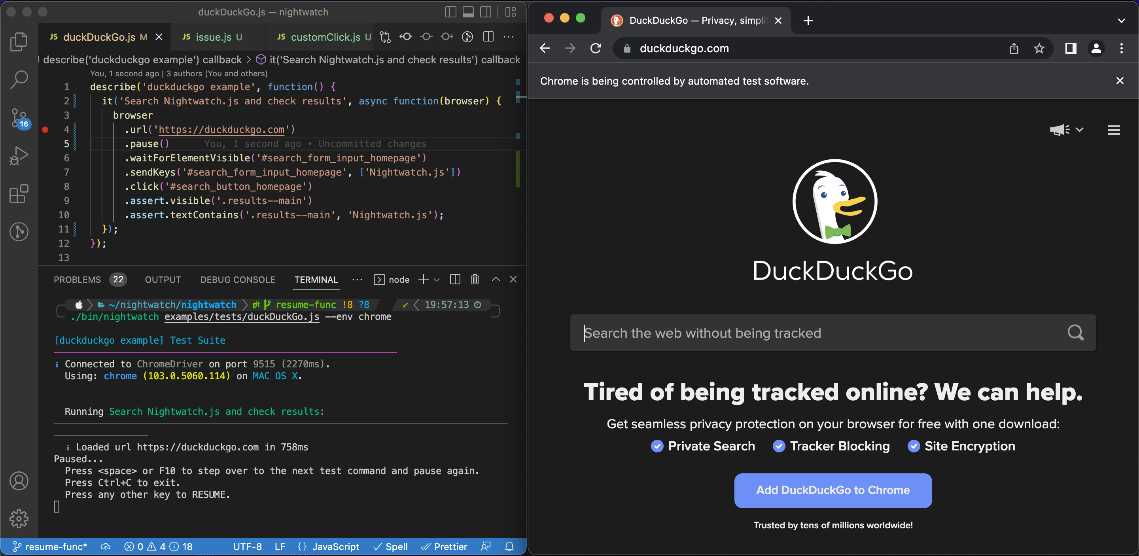
Task: Click the compare changes icon in editor toolbar
Action: (x=385, y=37)
